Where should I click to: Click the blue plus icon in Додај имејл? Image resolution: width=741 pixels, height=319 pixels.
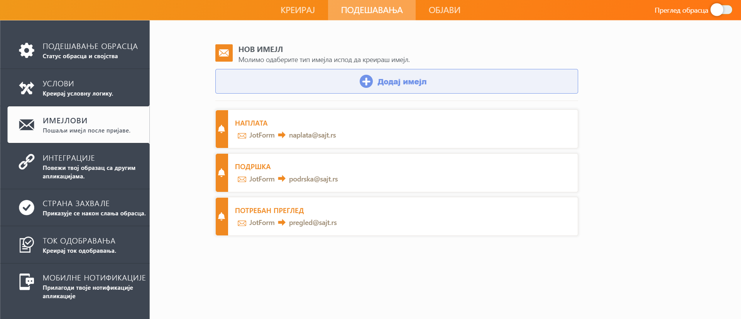click(366, 81)
